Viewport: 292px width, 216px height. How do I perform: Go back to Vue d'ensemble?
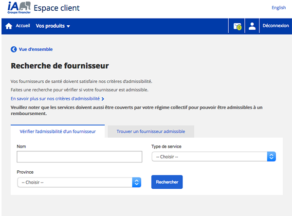coord(36,49)
